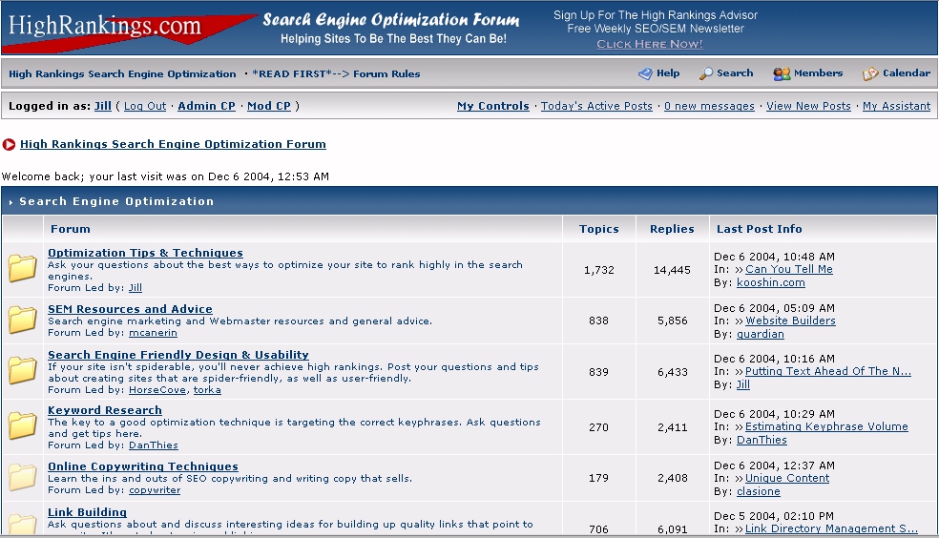The image size is (939, 538).
Task: Open last post 'Can You Tell Me'
Action: click(x=788, y=269)
